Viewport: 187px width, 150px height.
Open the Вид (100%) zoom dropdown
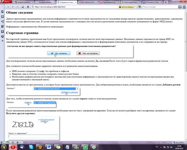click(x=179, y=142)
